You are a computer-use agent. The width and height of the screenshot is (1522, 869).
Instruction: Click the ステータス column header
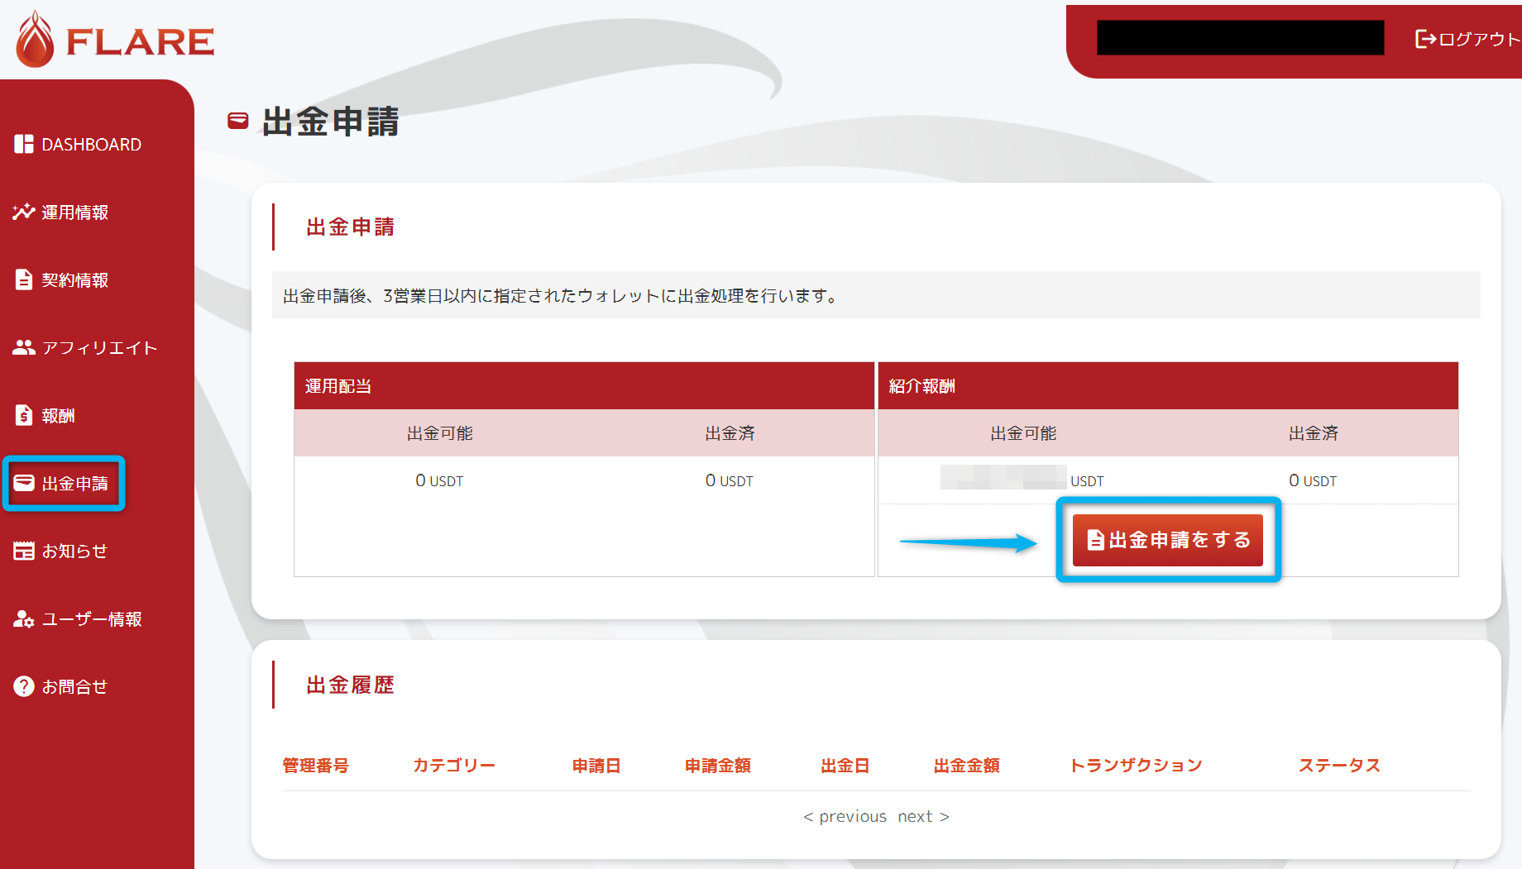click(1339, 766)
